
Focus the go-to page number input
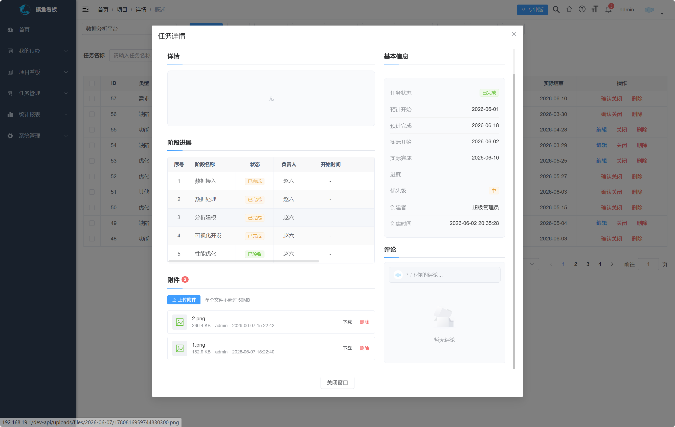(x=648, y=264)
